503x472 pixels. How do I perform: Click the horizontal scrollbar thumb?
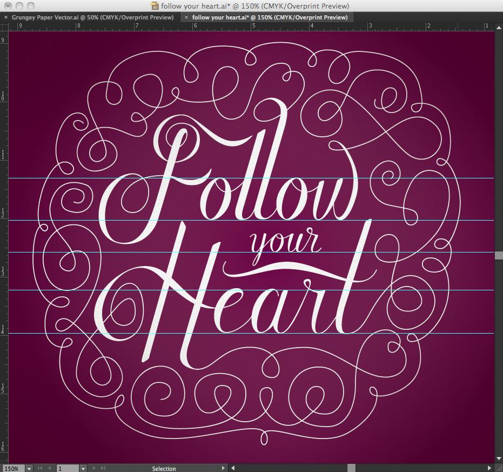click(352, 468)
